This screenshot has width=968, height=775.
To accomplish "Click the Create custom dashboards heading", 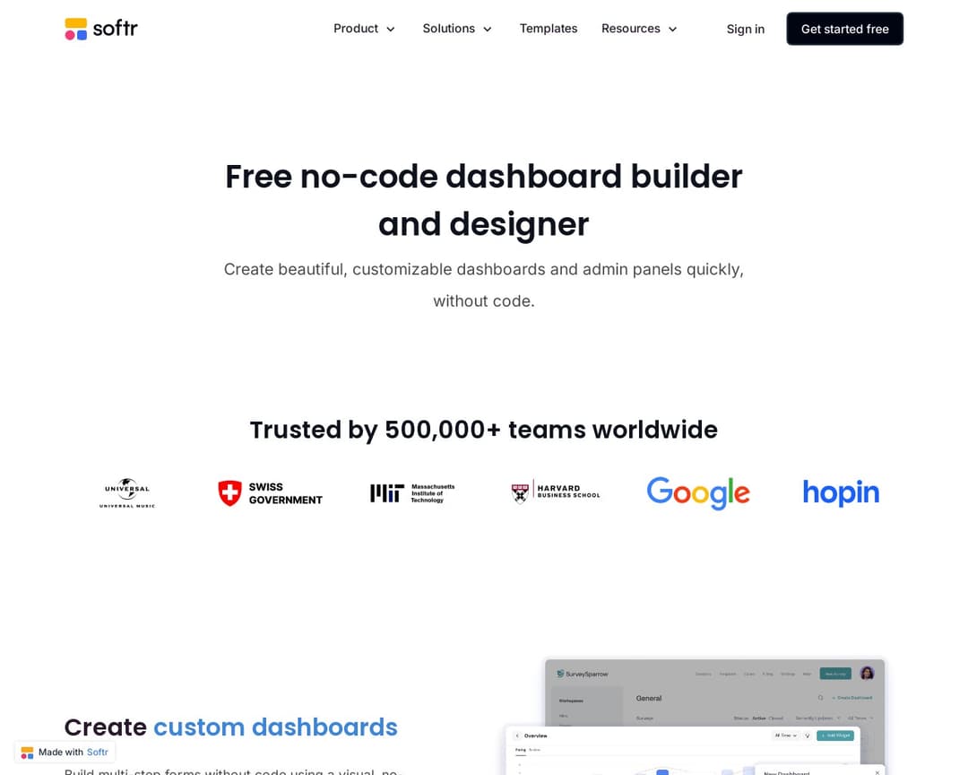I will 231,727.
